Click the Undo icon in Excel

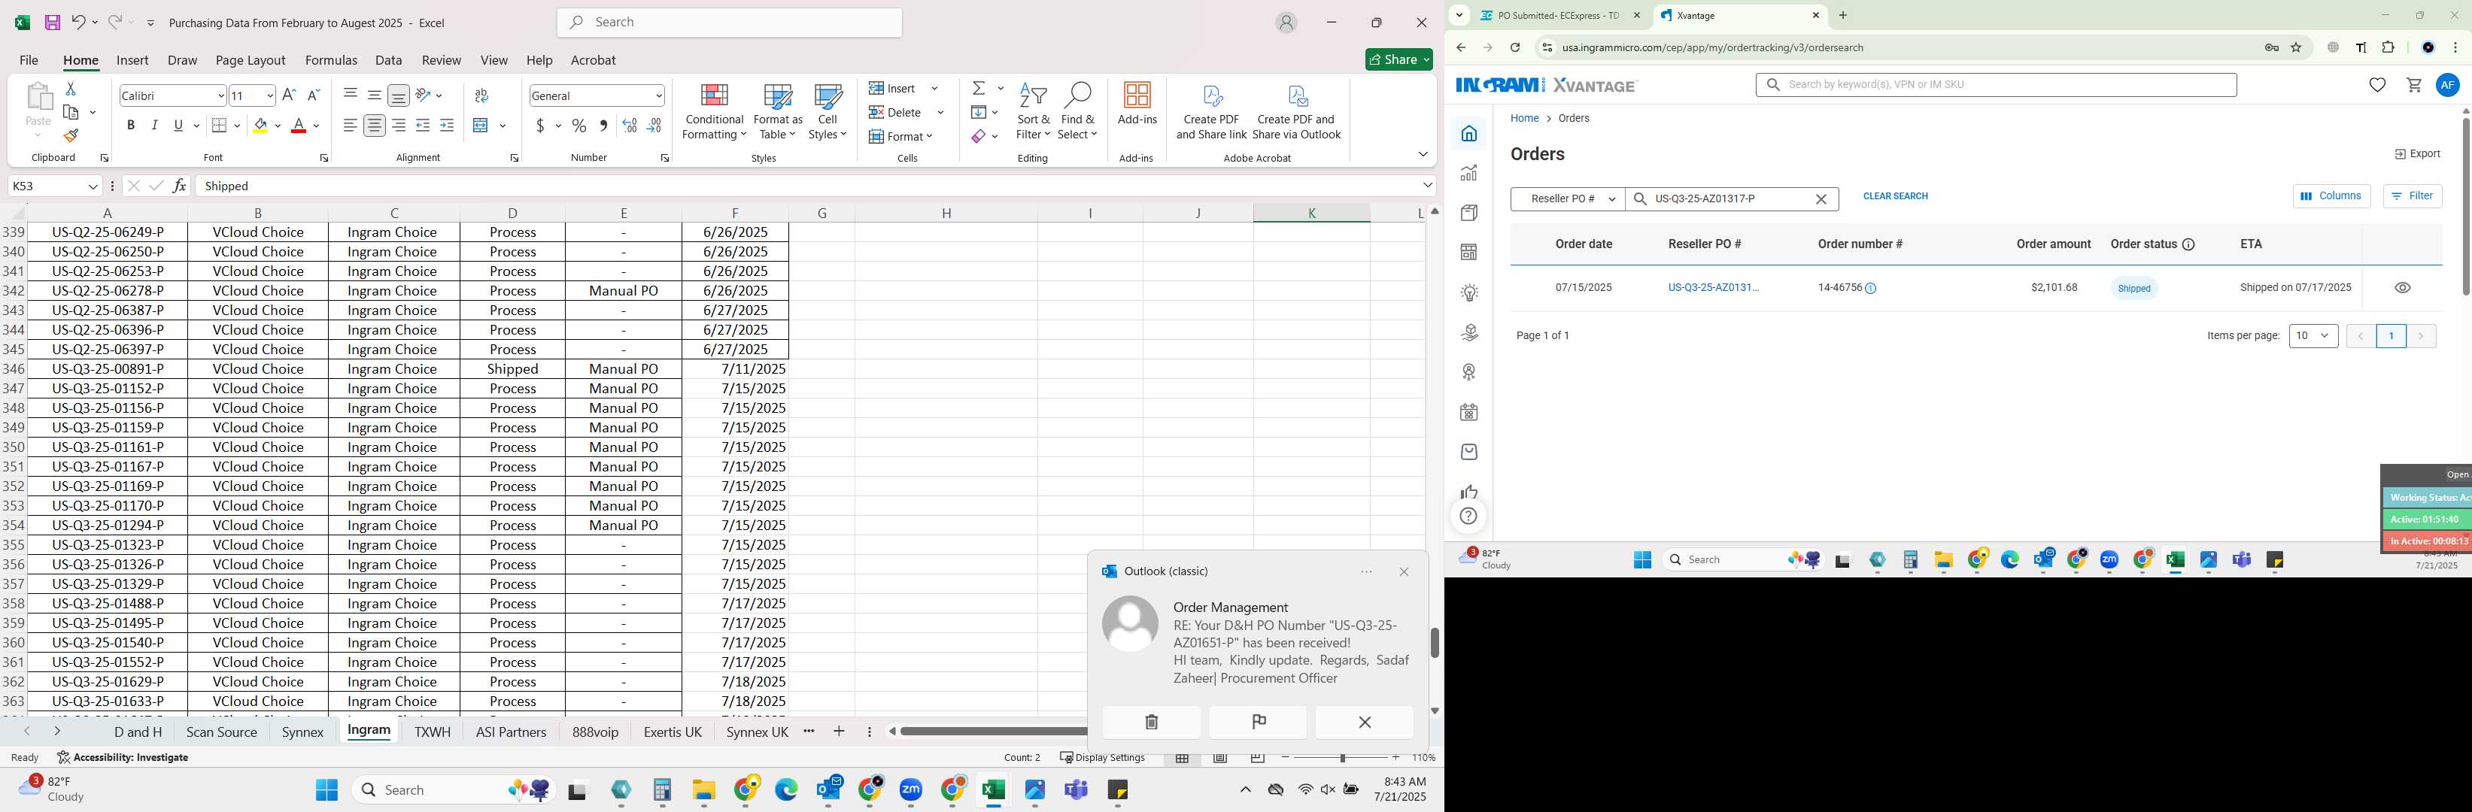coord(79,22)
